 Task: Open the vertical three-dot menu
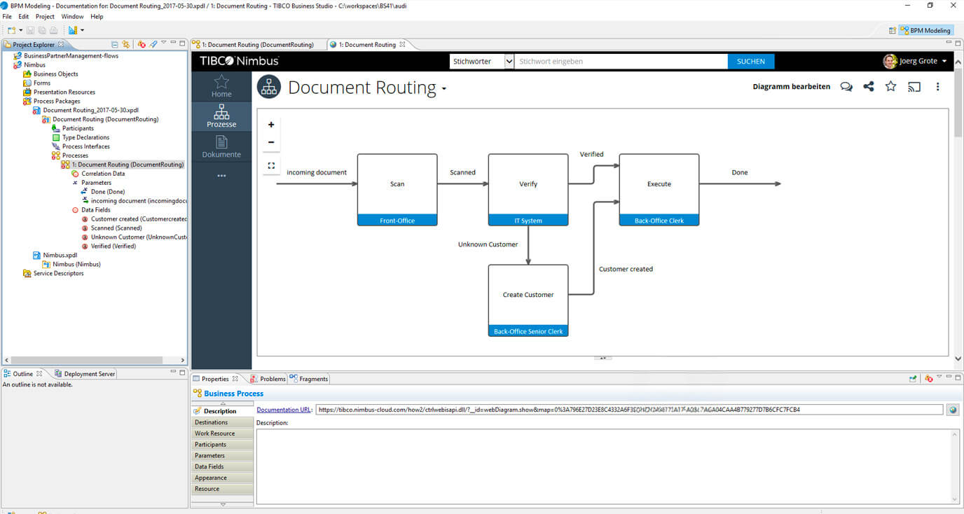point(937,87)
